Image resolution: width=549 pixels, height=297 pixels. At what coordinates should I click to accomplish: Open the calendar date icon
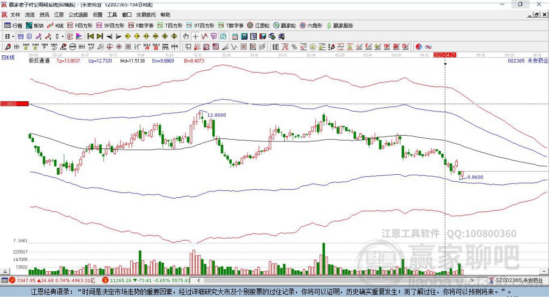[235, 36]
